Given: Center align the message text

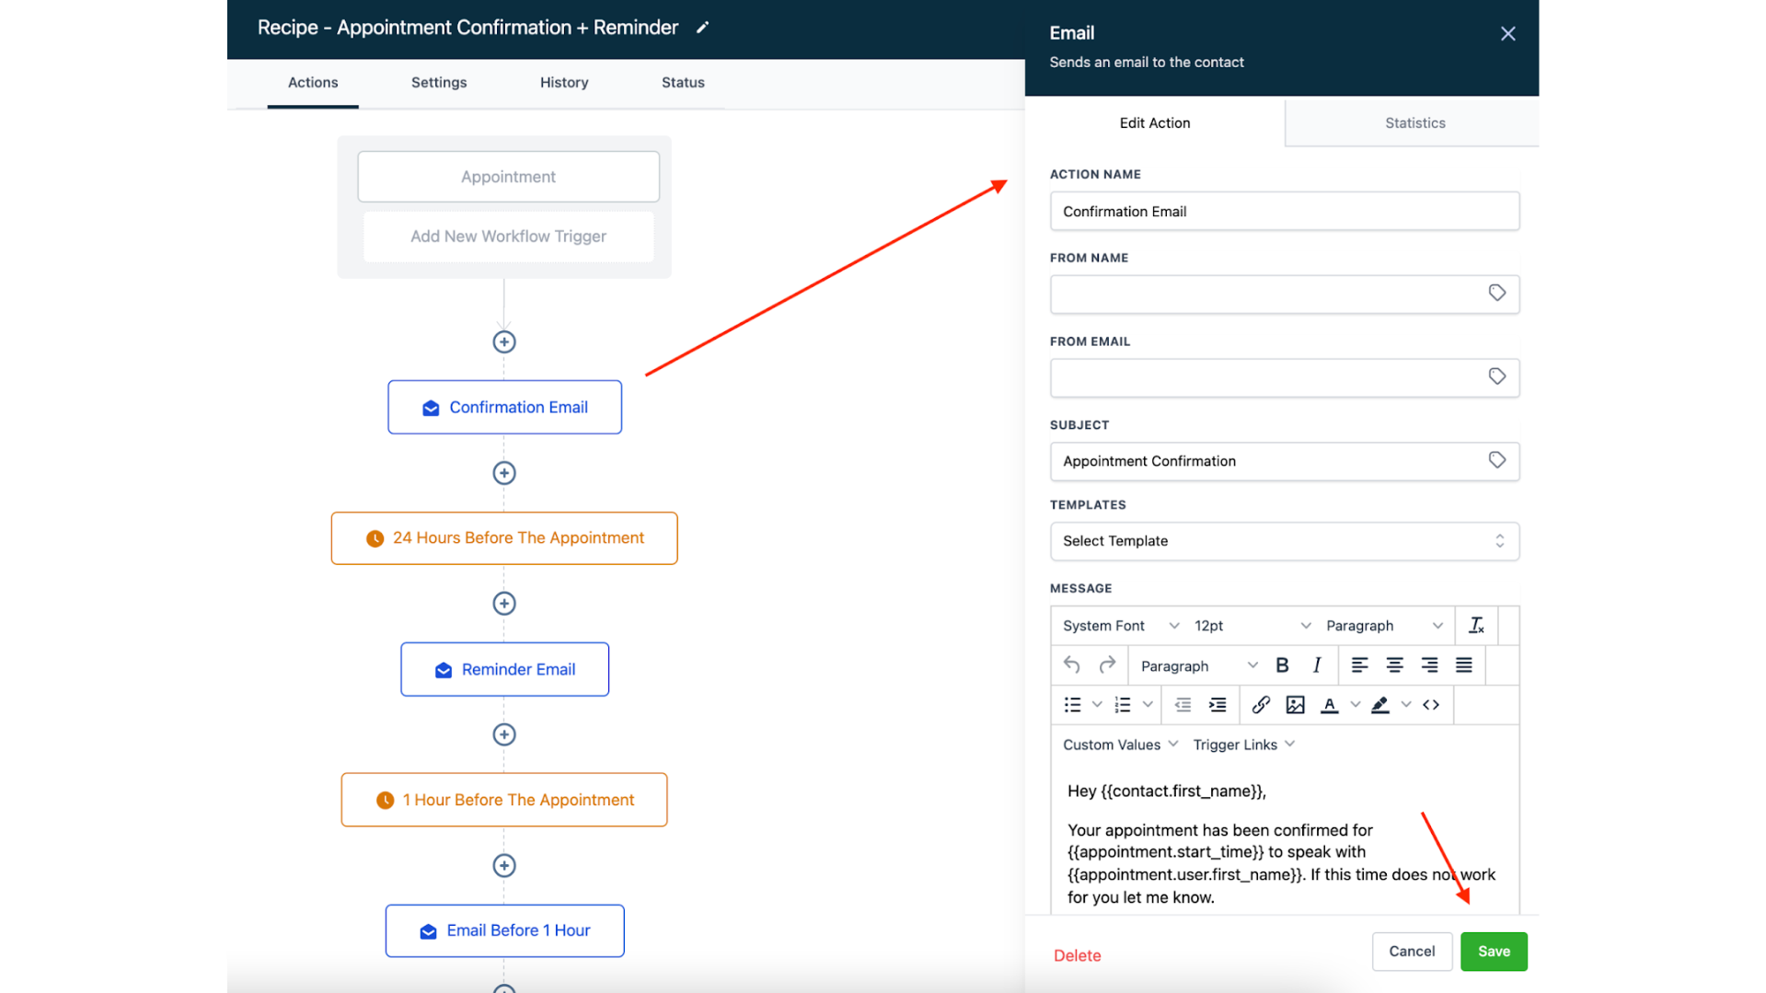Looking at the screenshot, I should coord(1394,665).
